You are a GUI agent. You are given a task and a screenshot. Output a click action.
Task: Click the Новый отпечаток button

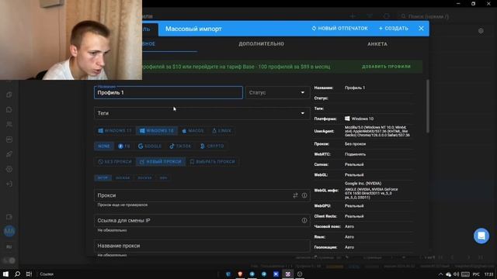tap(339, 29)
